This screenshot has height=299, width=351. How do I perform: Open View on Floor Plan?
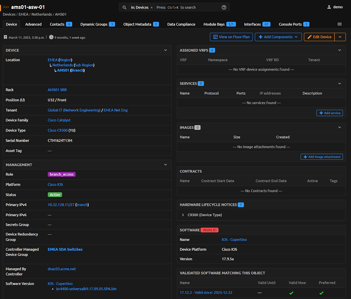[x=231, y=37]
